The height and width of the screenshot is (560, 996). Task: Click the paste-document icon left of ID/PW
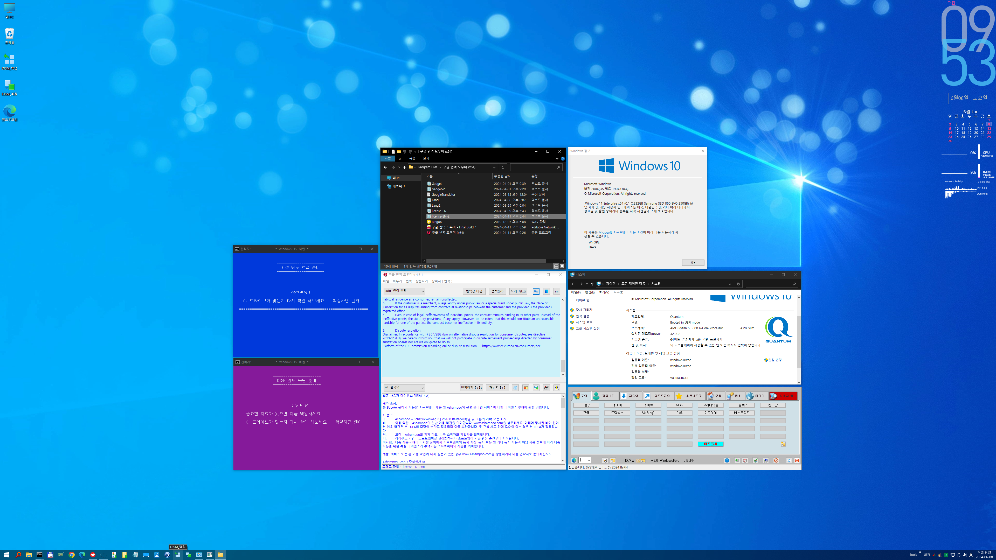(x=605, y=460)
